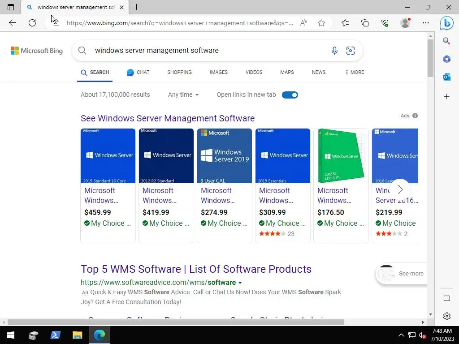Expand the softwareadvice.com URL dropdown arrow
Viewport: 459px width, 344px height.
[240, 283]
